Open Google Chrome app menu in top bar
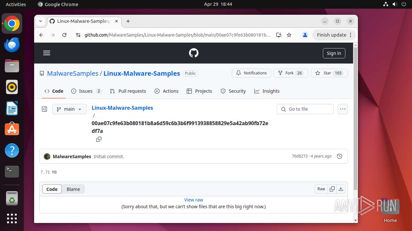Viewport: 412px width, 231px height. (x=58, y=4)
